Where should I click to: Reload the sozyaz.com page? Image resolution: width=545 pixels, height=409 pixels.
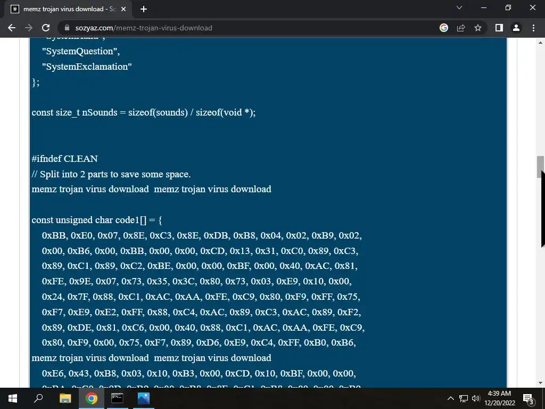[x=46, y=28]
